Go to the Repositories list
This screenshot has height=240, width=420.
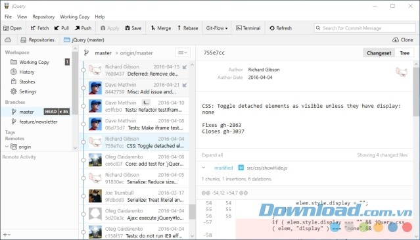point(37,40)
